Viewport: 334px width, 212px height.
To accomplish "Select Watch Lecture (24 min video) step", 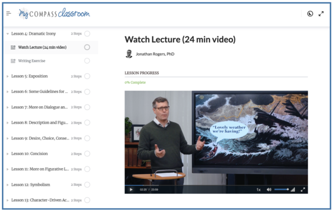I will [42, 47].
